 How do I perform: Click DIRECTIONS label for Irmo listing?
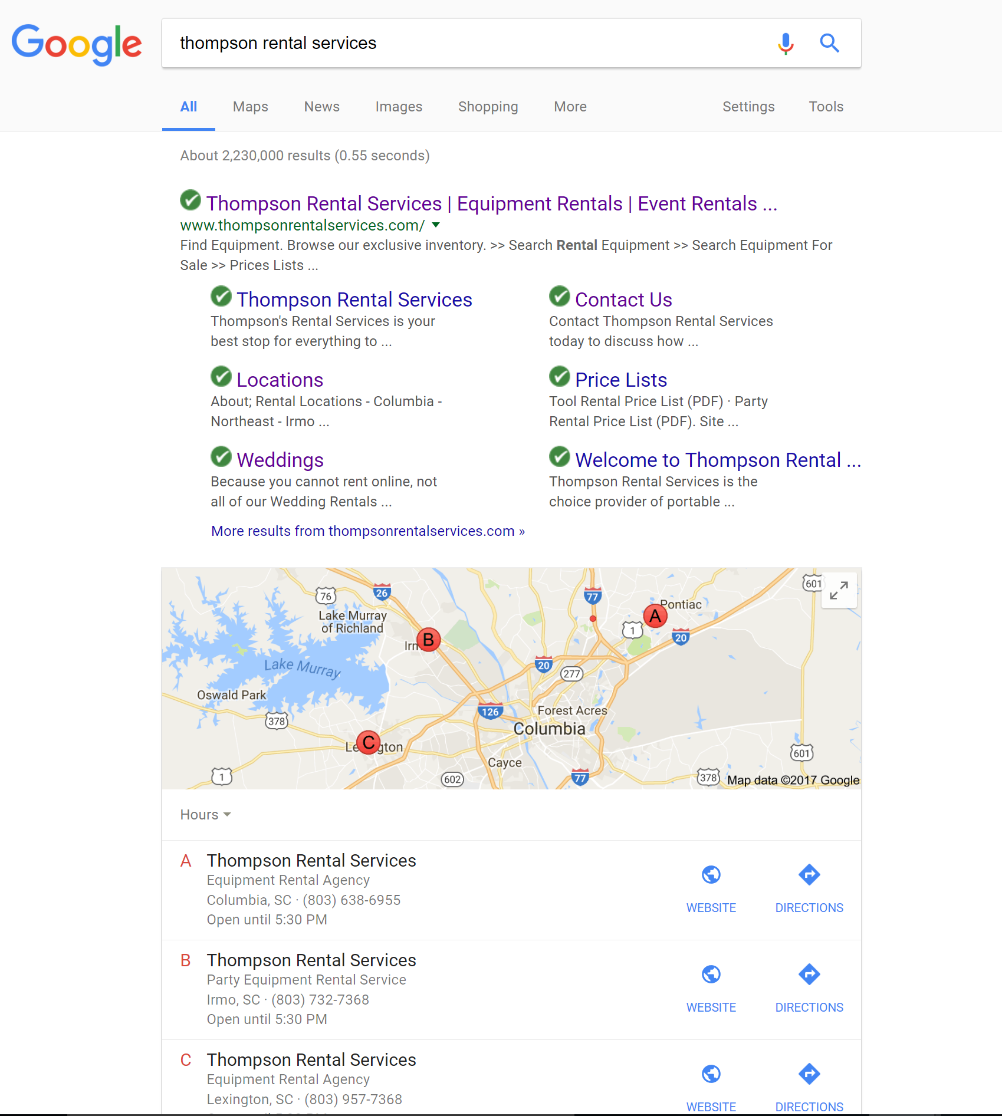point(809,1008)
